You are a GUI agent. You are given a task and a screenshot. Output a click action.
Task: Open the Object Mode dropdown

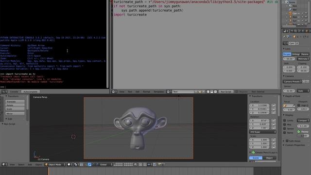[x=55, y=164]
